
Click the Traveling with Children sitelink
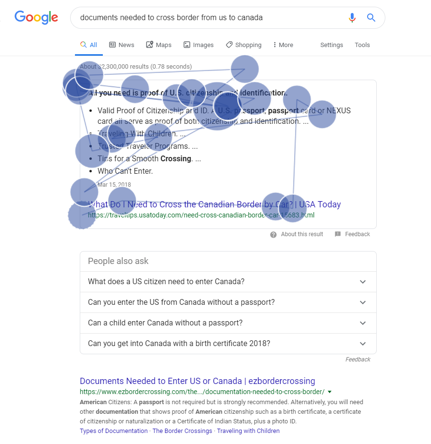[x=248, y=431]
